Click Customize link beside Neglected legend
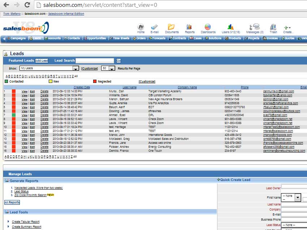The image size is (307, 230). pos(147,81)
